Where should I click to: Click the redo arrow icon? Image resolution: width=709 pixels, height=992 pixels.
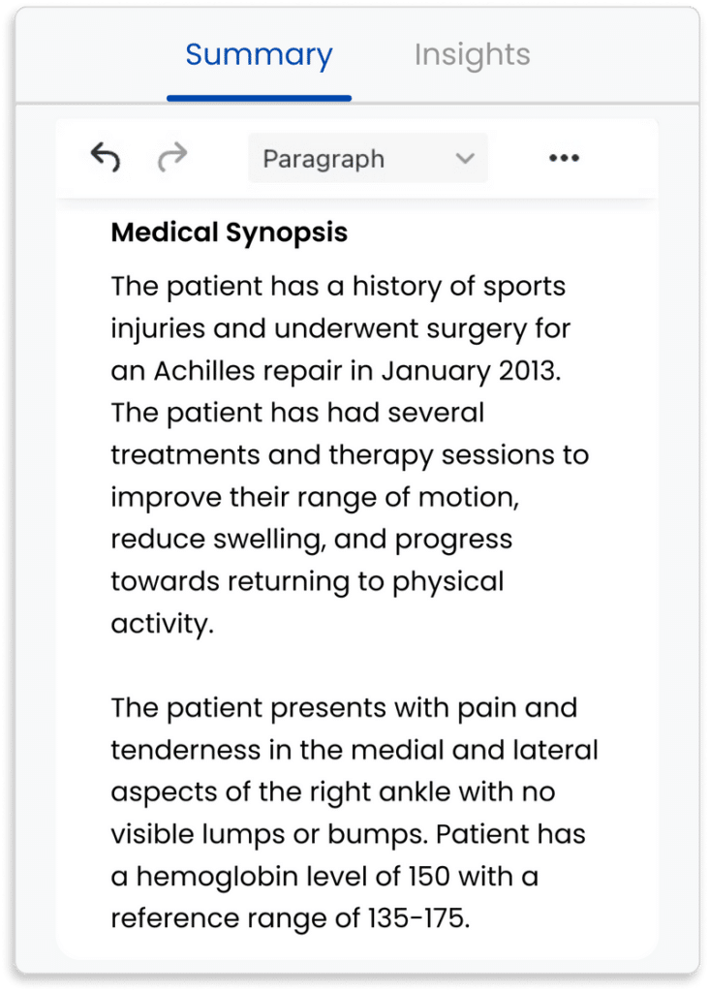(x=171, y=158)
